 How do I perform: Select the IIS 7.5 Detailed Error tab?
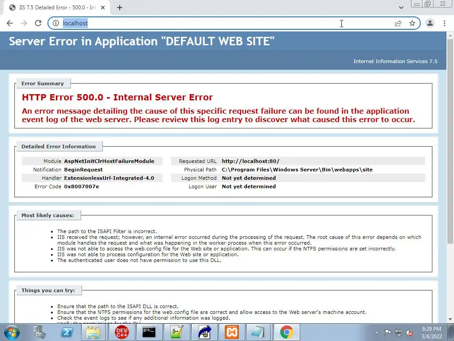coord(56,8)
